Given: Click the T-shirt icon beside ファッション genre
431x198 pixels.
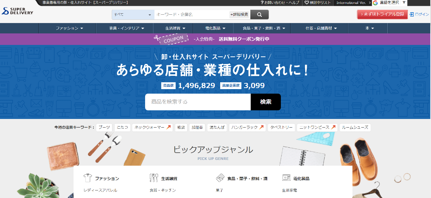Looking at the screenshot, I should click(x=88, y=178).
